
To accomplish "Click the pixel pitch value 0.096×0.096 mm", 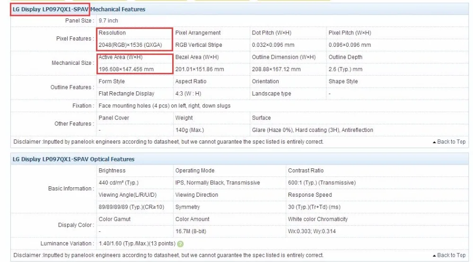I will 350,45.
